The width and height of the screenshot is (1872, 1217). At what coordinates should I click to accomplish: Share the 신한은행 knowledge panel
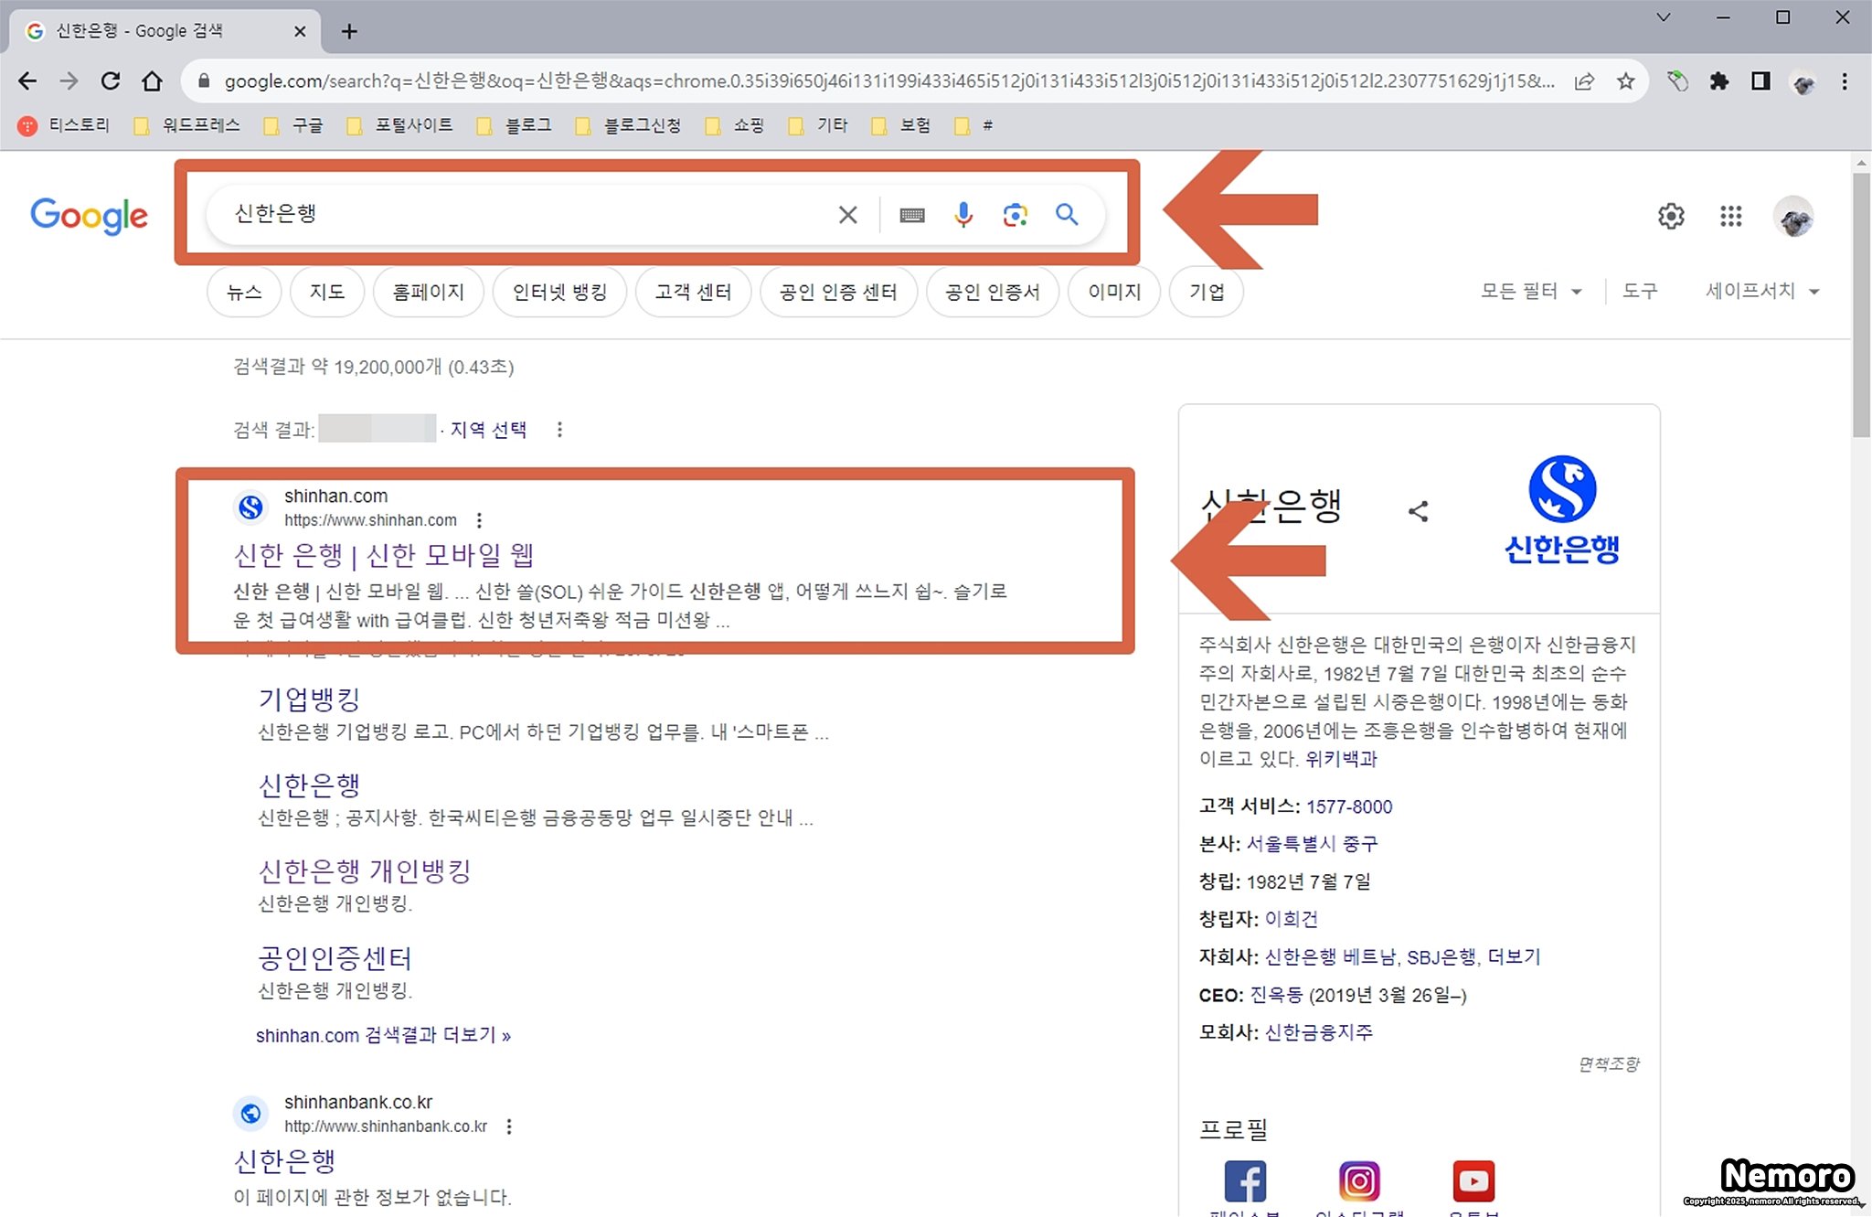(1418, 511)
